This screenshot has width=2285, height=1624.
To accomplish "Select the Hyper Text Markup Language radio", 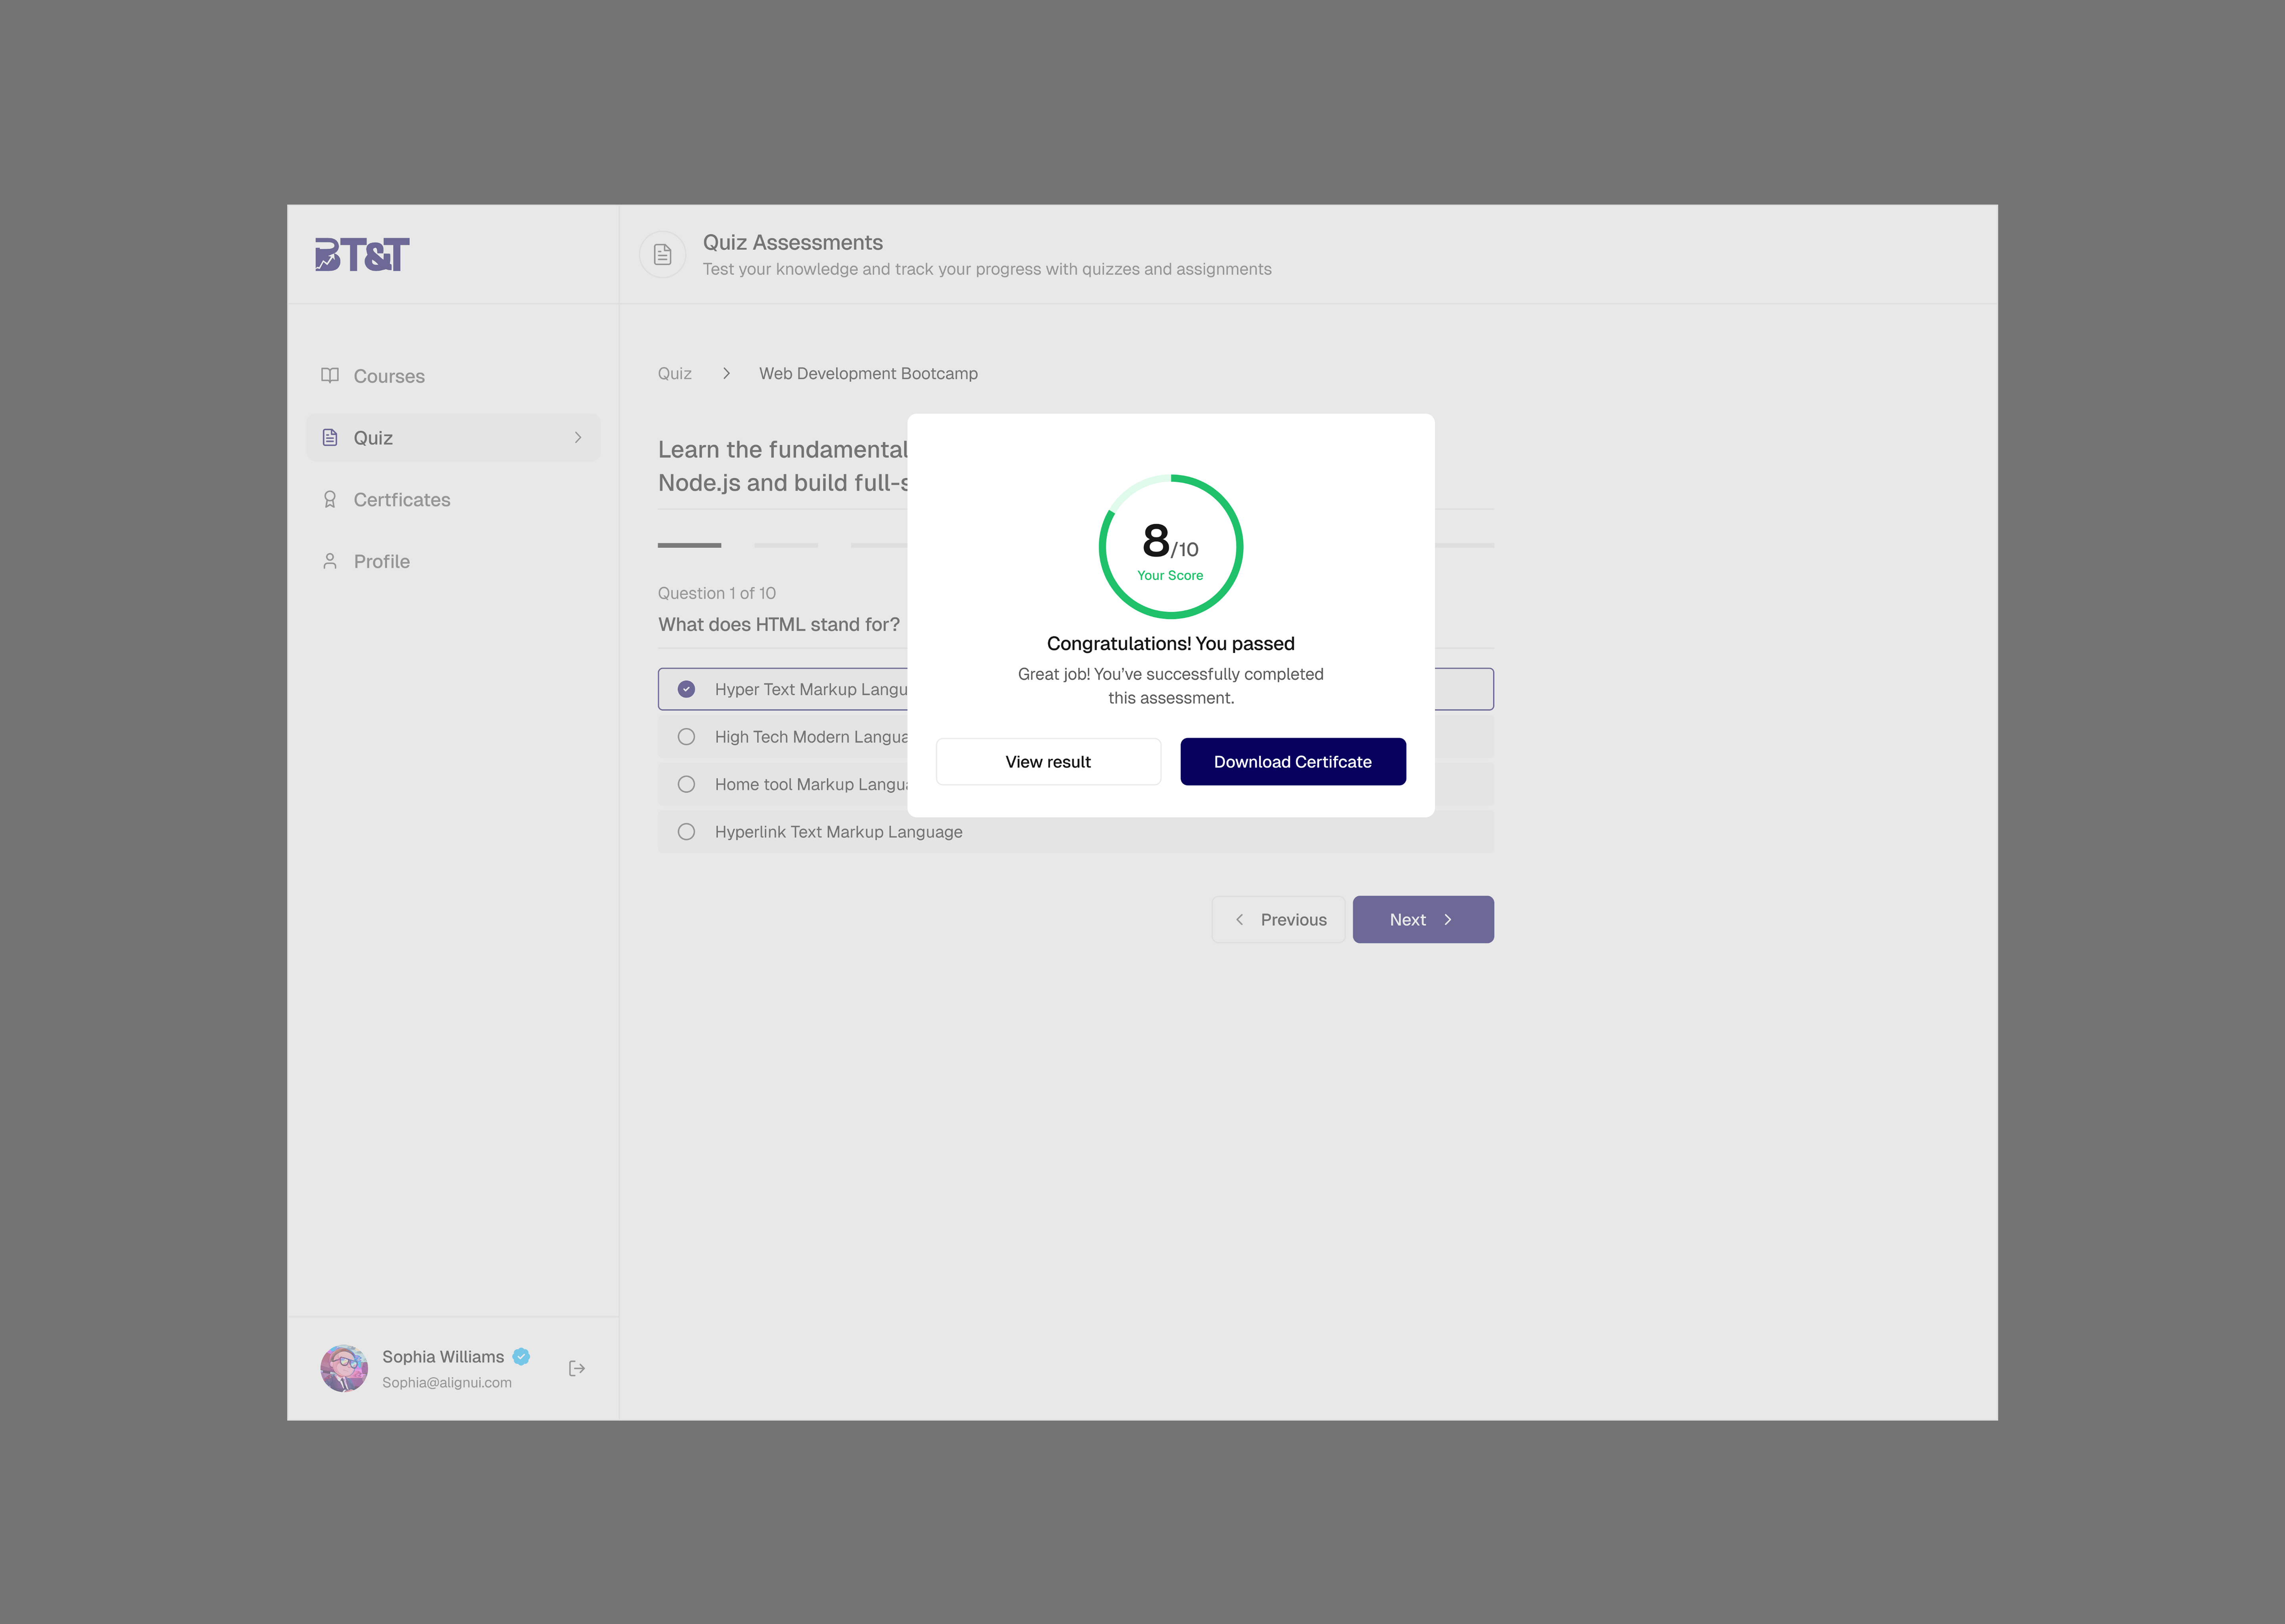I will point(686,689).
